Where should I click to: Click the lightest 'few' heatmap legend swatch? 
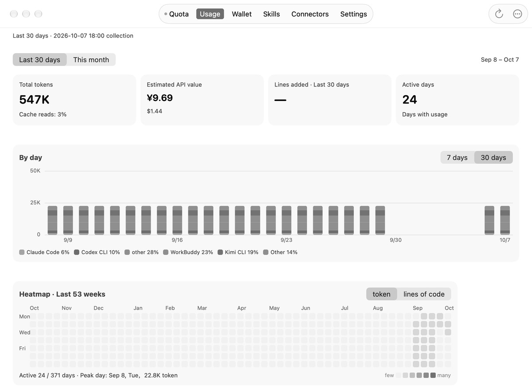pyautogui.click(x=399, y=375)
